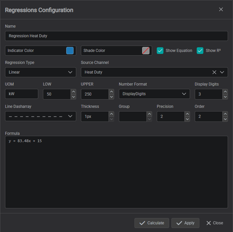Increase Thickness with the up arrow
The image size is (233, 232).
112,114
